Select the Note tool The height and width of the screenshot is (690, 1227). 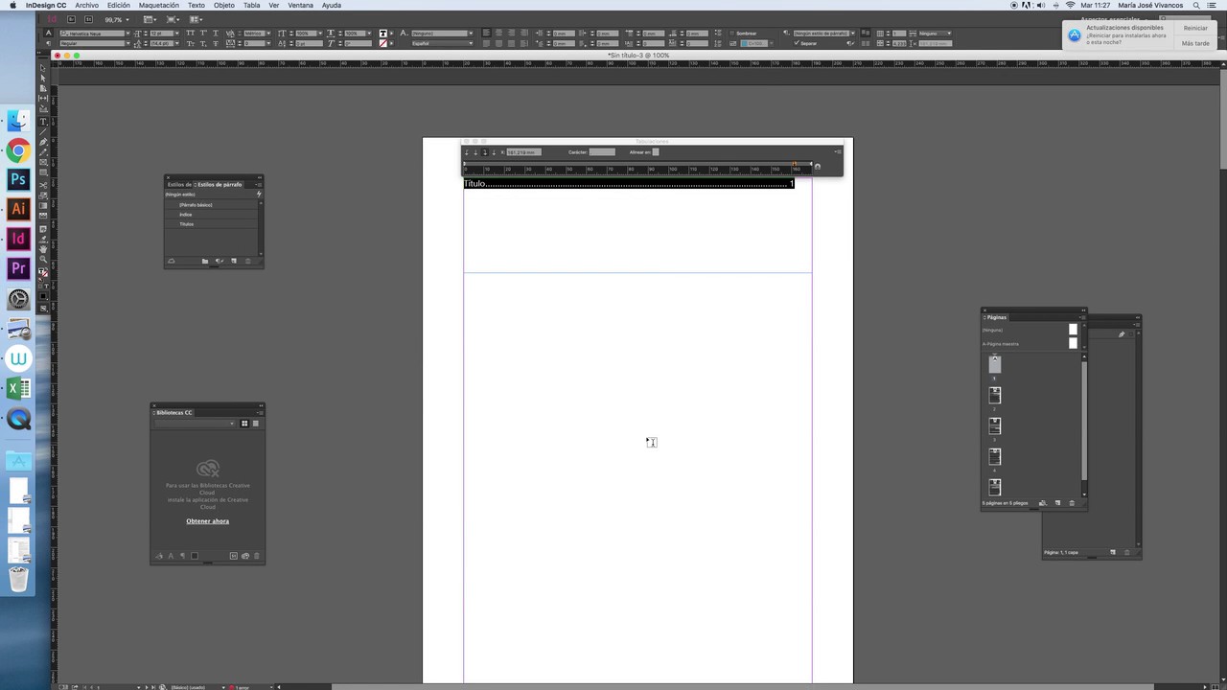tap(43, 228)
